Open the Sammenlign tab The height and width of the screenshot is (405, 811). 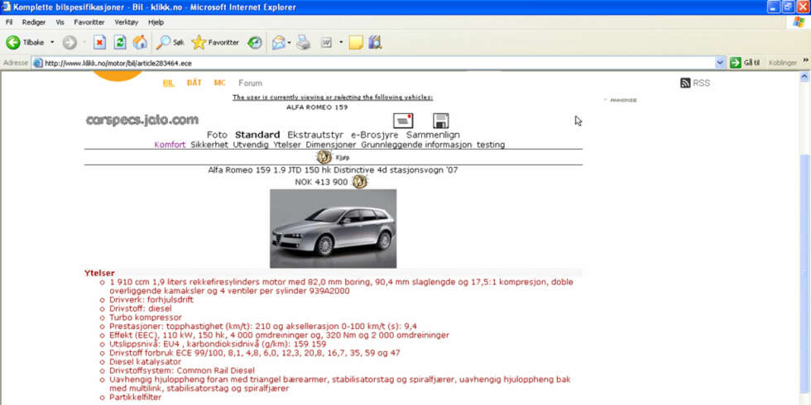pos(434,135)
